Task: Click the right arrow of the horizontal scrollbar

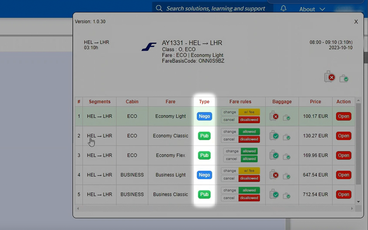Action: point(352,208)
